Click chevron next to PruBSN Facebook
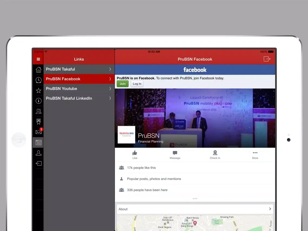Viewport: 308px width, 231px height. (110, 79)
